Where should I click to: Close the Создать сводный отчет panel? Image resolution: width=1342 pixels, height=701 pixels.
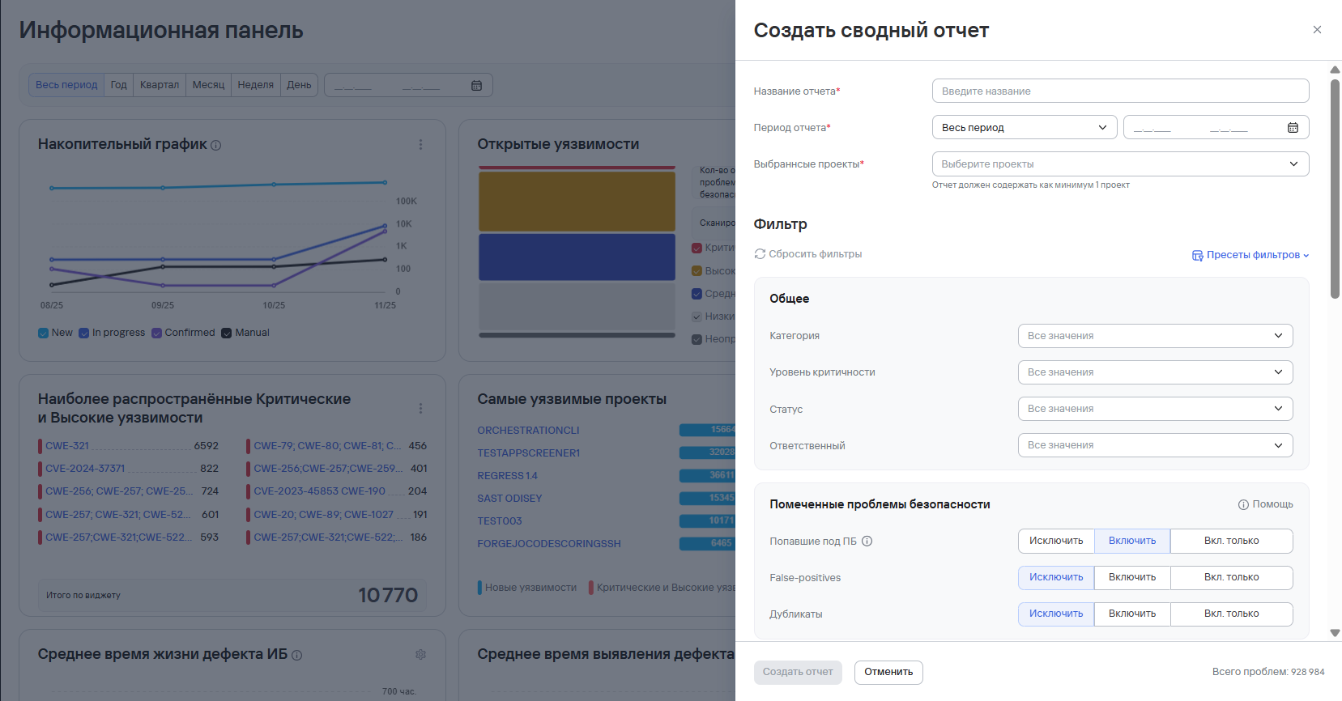tap(1317, 30)
